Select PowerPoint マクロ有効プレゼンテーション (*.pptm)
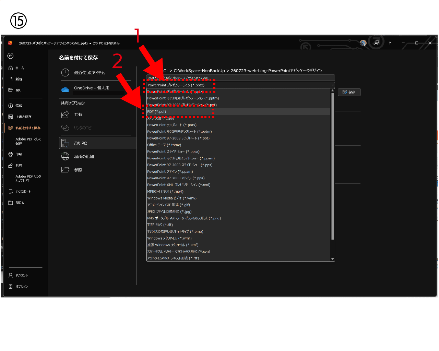 click(x=238, y=98)
